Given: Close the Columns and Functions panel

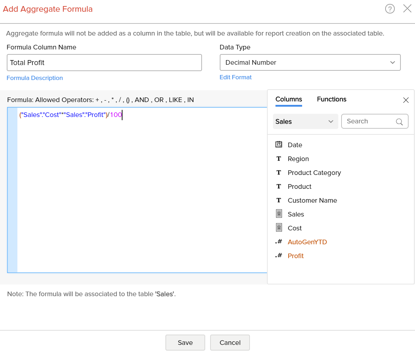Looking at the screenshot, I should point(406,100).
